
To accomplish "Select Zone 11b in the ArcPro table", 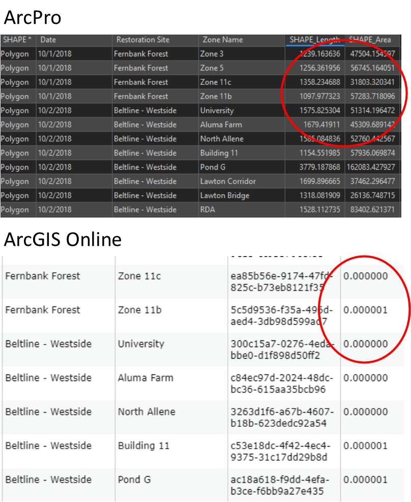I will click(x=216, y=97).
